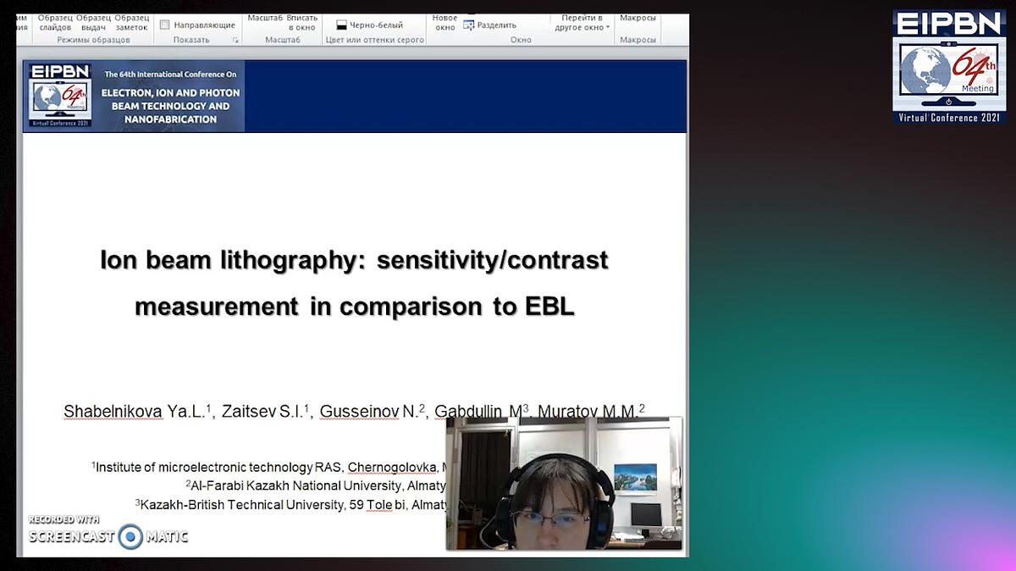Open the Показать group dialog launcher
Image resolution: width=1016 pixels, height=571 pixels.
point(237,40)
